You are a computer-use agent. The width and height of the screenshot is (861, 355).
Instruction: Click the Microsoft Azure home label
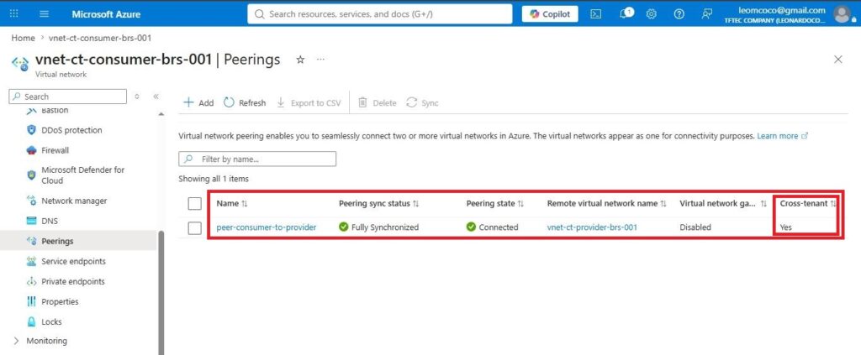(x=106, y=14)
